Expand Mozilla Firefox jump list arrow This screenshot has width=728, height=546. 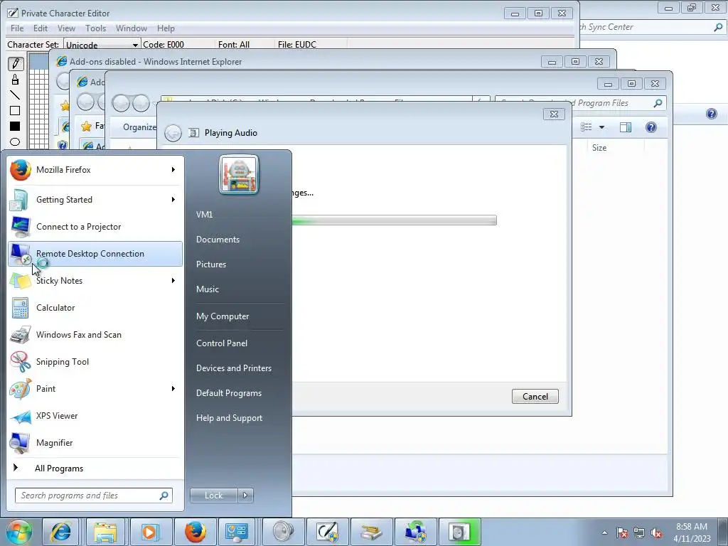pos(173,170)
